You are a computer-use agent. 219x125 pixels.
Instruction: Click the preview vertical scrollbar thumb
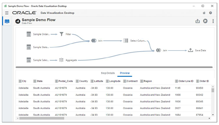click(213, 90)
